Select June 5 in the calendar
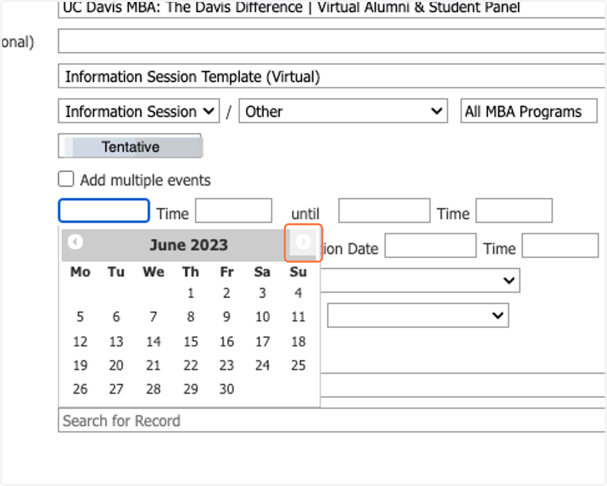 coord(80,317)
